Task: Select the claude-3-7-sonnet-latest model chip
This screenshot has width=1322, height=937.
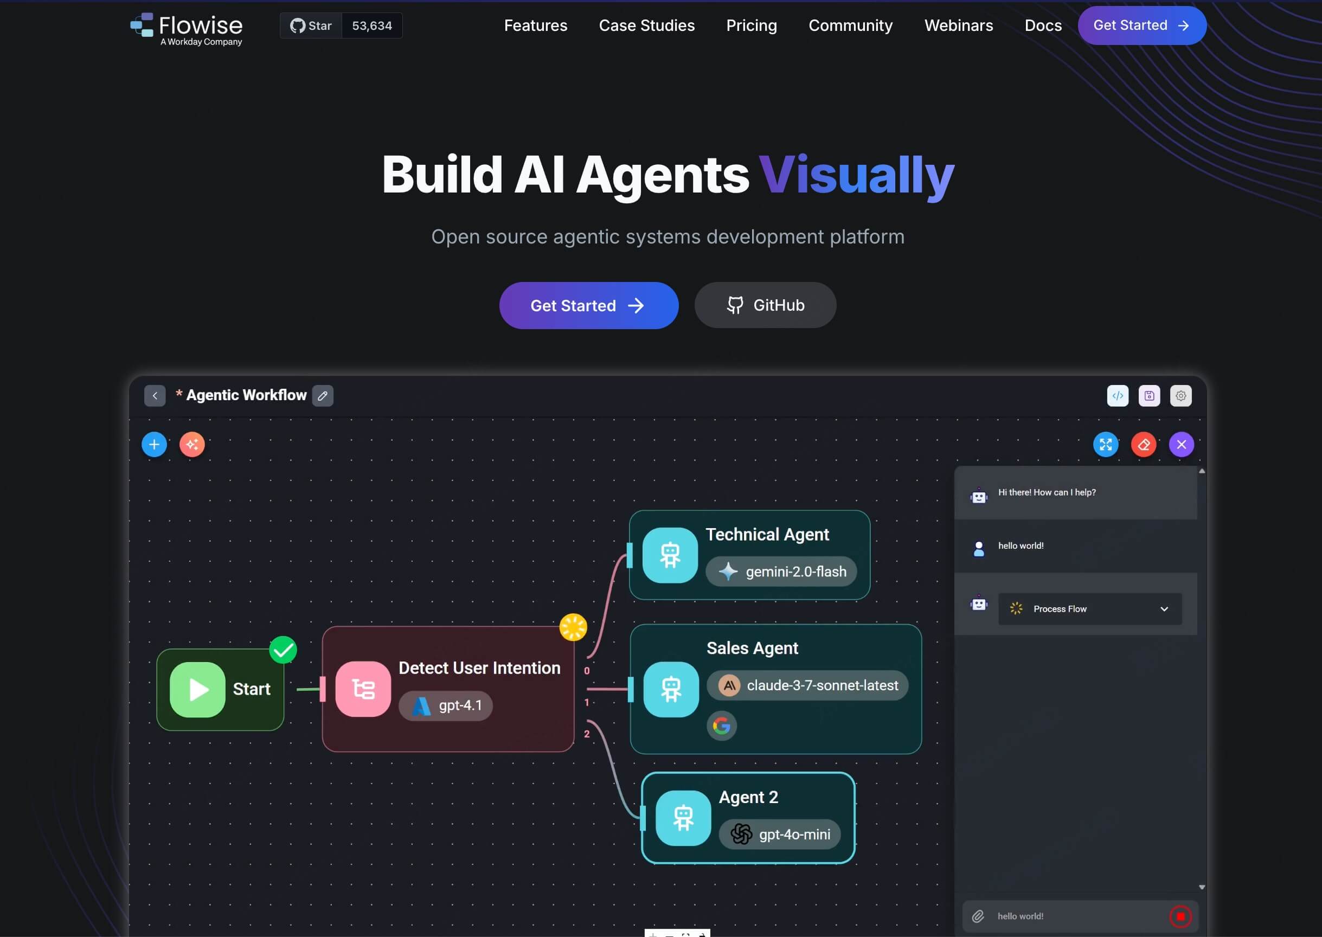Action: tap(808, 685)
